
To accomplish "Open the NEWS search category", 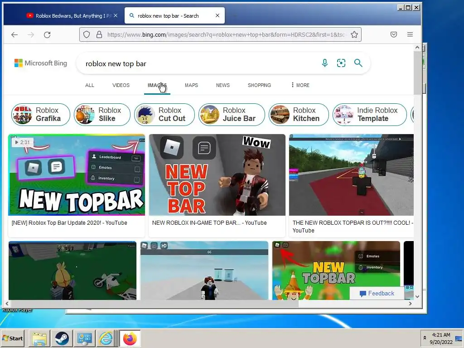I will pos(223,85).
